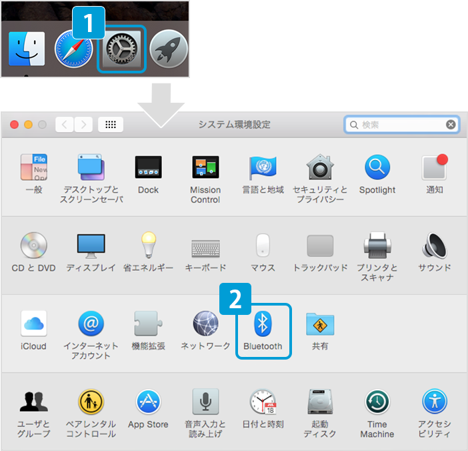The height and width of the screenshot is (451, 468).
Task: Open Launchpad rocket icon in Dock
Action: click(169, 49)
